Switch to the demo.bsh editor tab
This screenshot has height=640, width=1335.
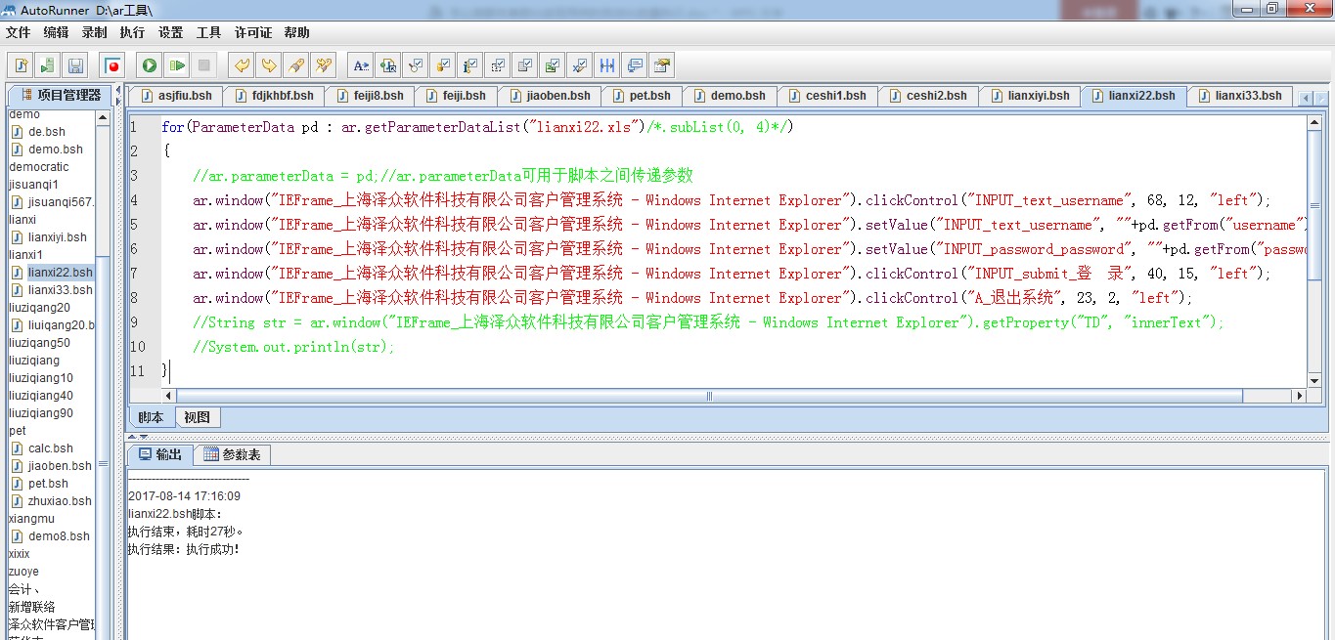pos(729,96)
